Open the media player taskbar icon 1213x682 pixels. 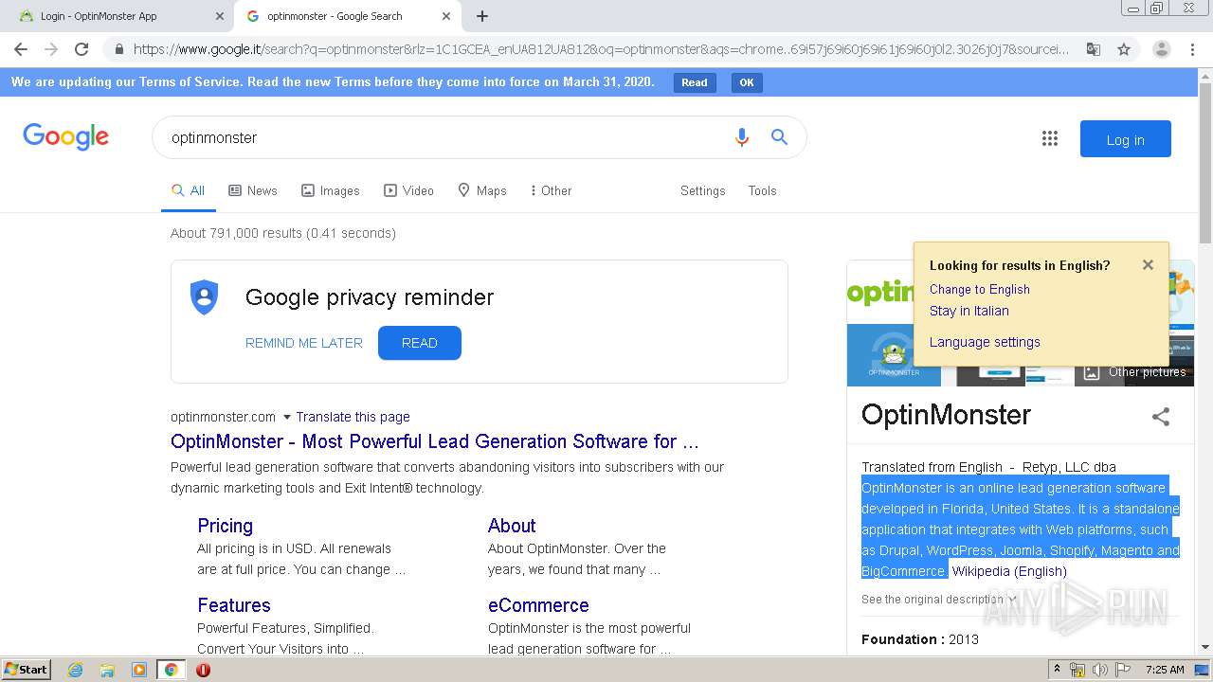(139, 670)
